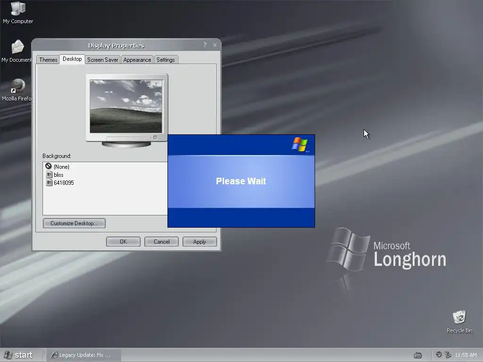
Task: Pick the "6418095" background entry
Action: tap(64, 183)
